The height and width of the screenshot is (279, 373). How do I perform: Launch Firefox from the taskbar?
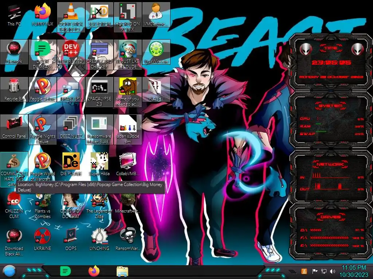pos(94,271)
